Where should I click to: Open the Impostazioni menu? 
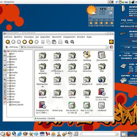click(69, 37)
